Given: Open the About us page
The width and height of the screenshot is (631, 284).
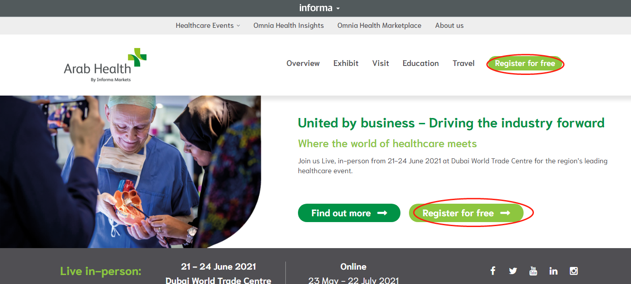Looking at the screenshot, I should point(449,26).
